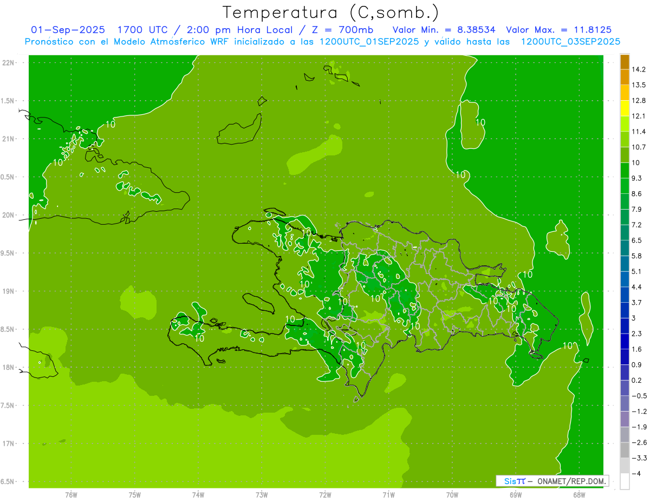Pick the deep blue swatch between 2.3 and 1.6
Viewport: 650px width, 502px height.
[625, 342]
